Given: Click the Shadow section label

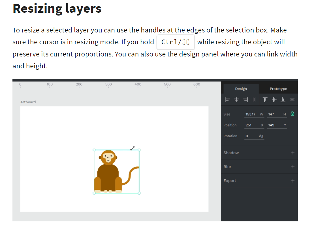Looking at the screenshot, I should pyautogui.click(x=231, y=153).
